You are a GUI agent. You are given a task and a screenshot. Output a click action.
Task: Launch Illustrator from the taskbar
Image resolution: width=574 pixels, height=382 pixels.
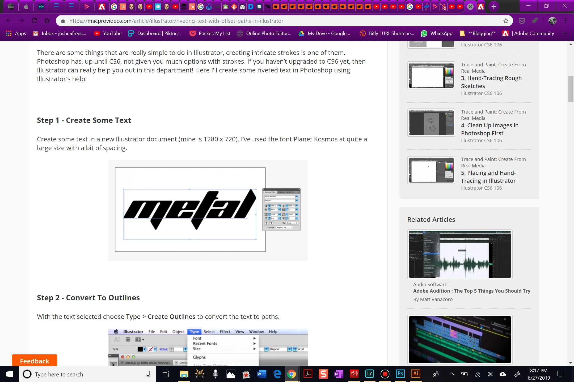416,374
